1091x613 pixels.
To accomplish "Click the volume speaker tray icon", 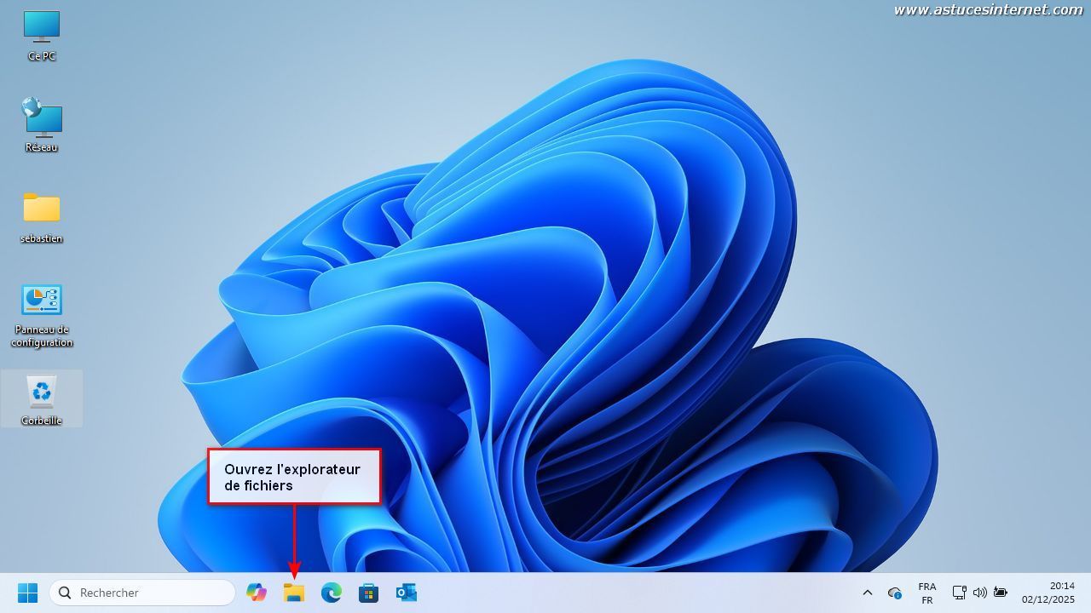I will click(x=979, y=593).
